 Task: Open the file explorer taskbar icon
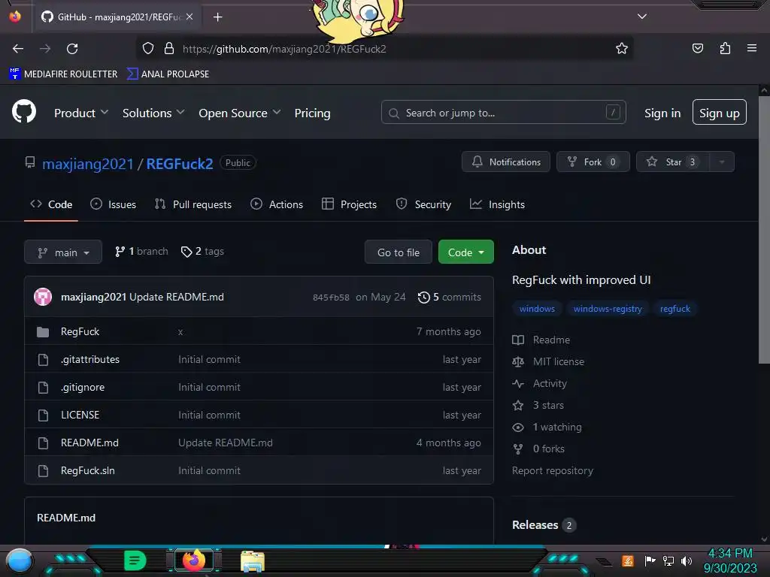pos(253,561)
